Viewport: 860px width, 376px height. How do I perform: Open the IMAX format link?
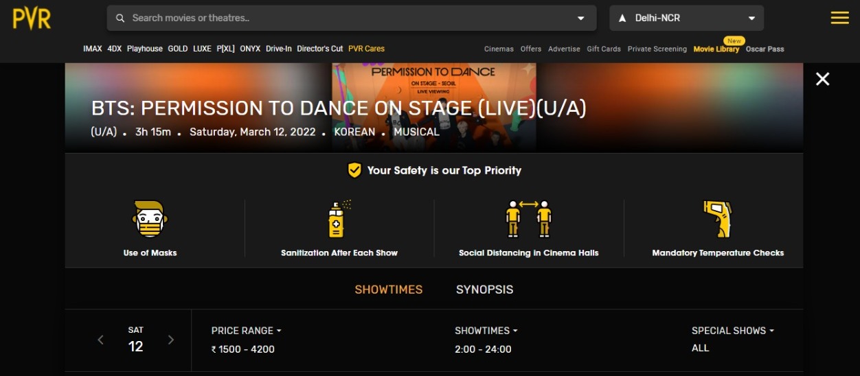[93, 49]
